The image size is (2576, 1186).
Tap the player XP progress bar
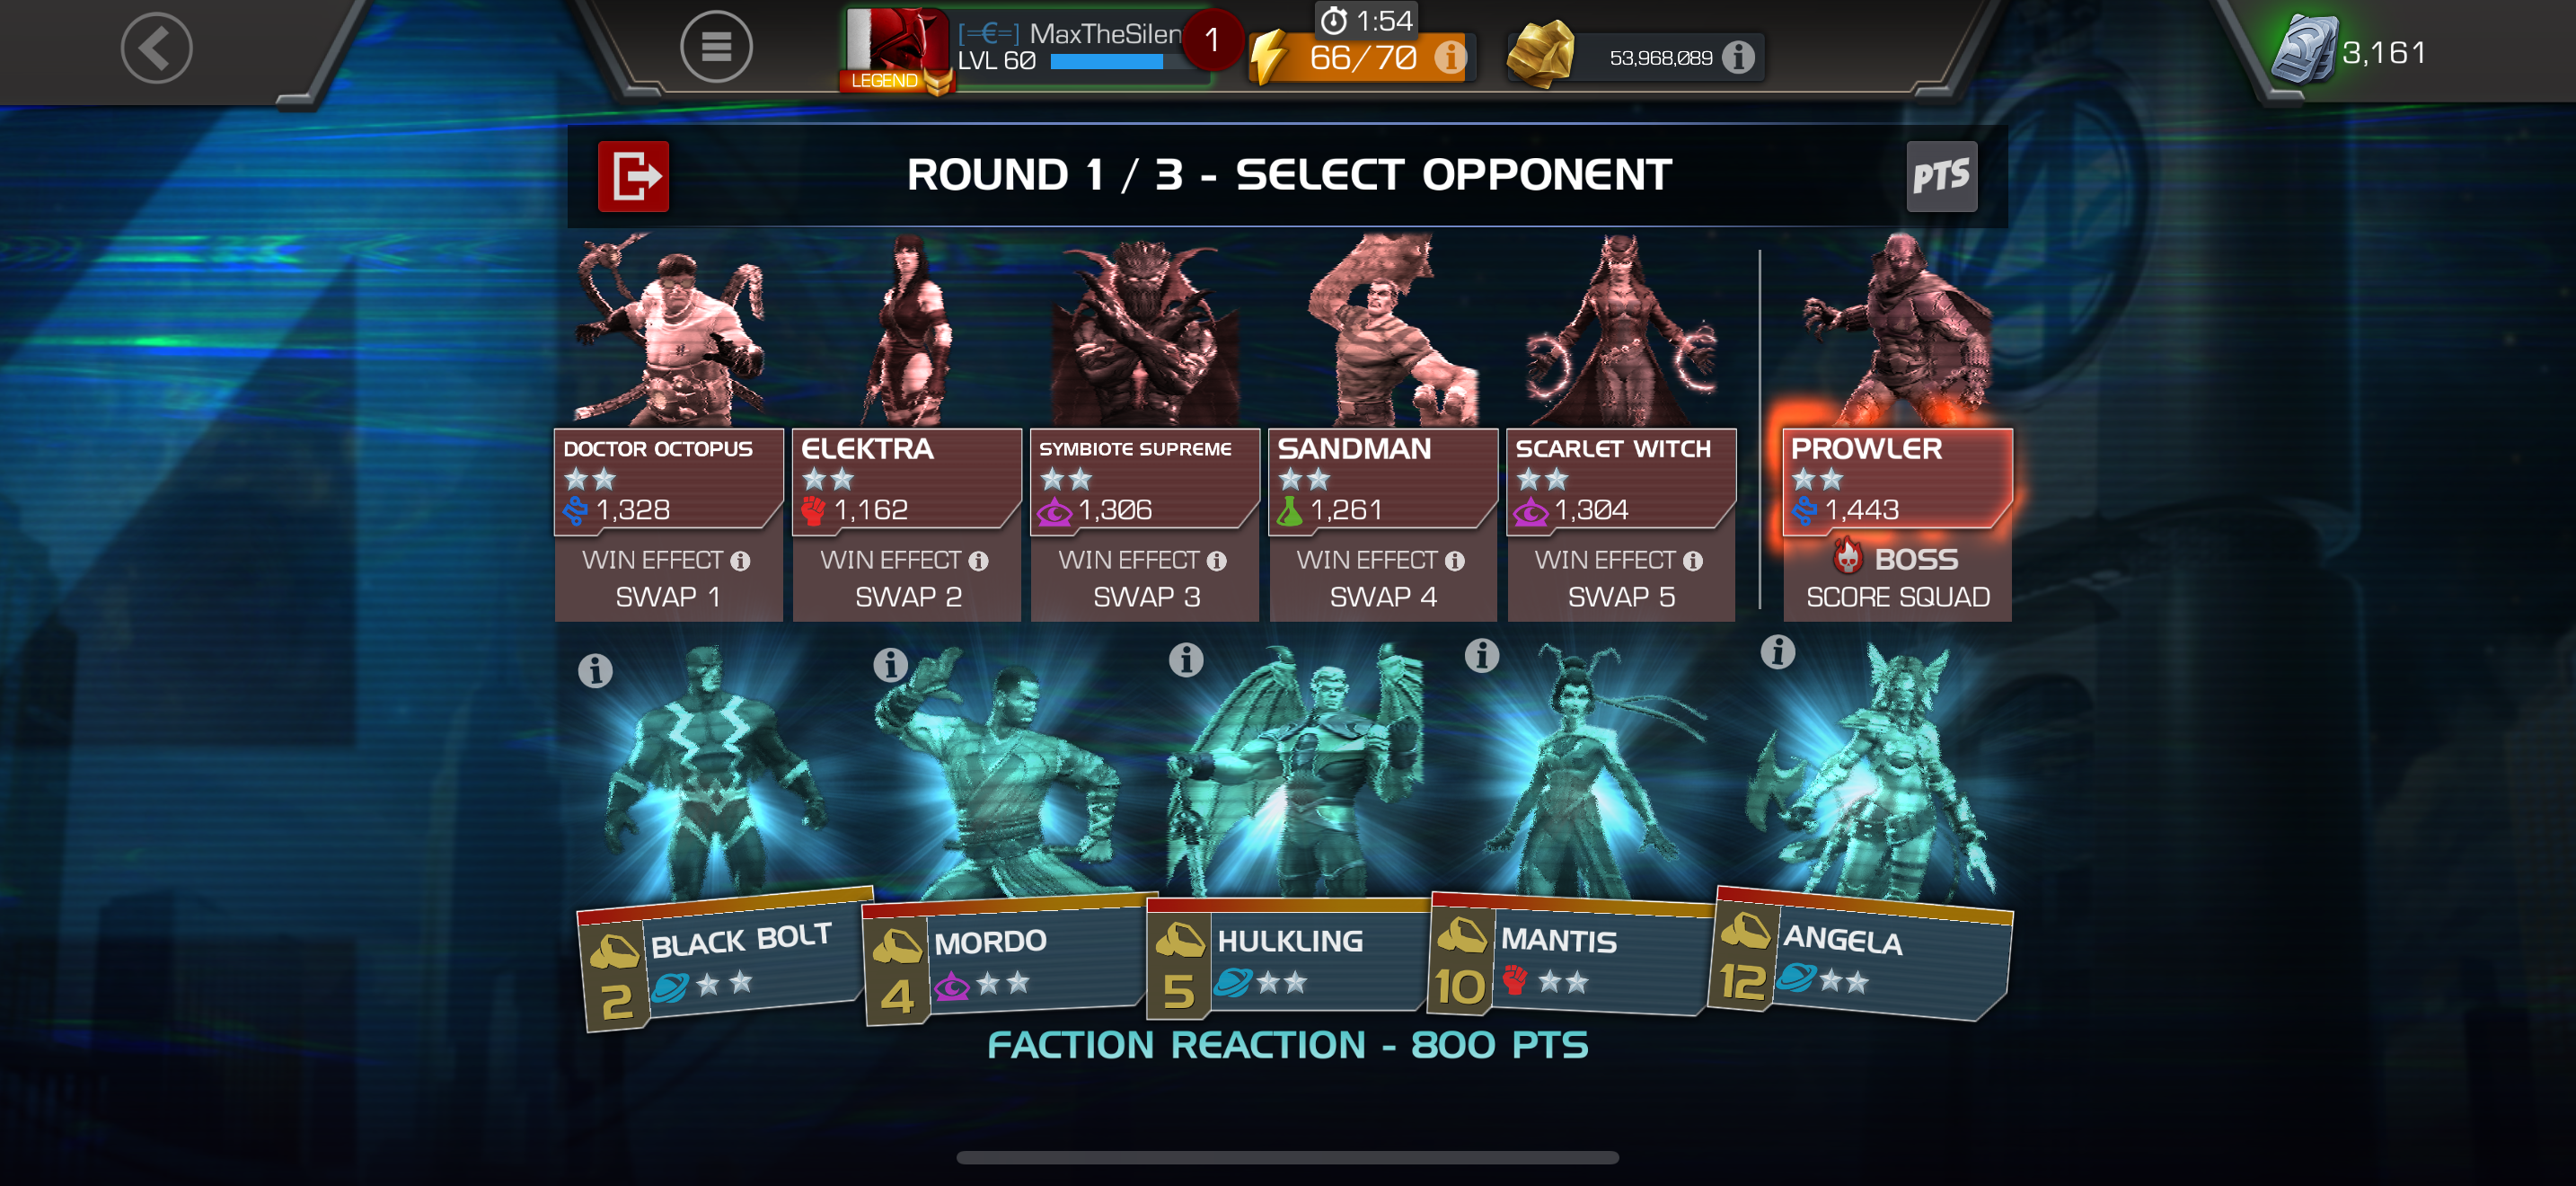[x=1107, y=62]
